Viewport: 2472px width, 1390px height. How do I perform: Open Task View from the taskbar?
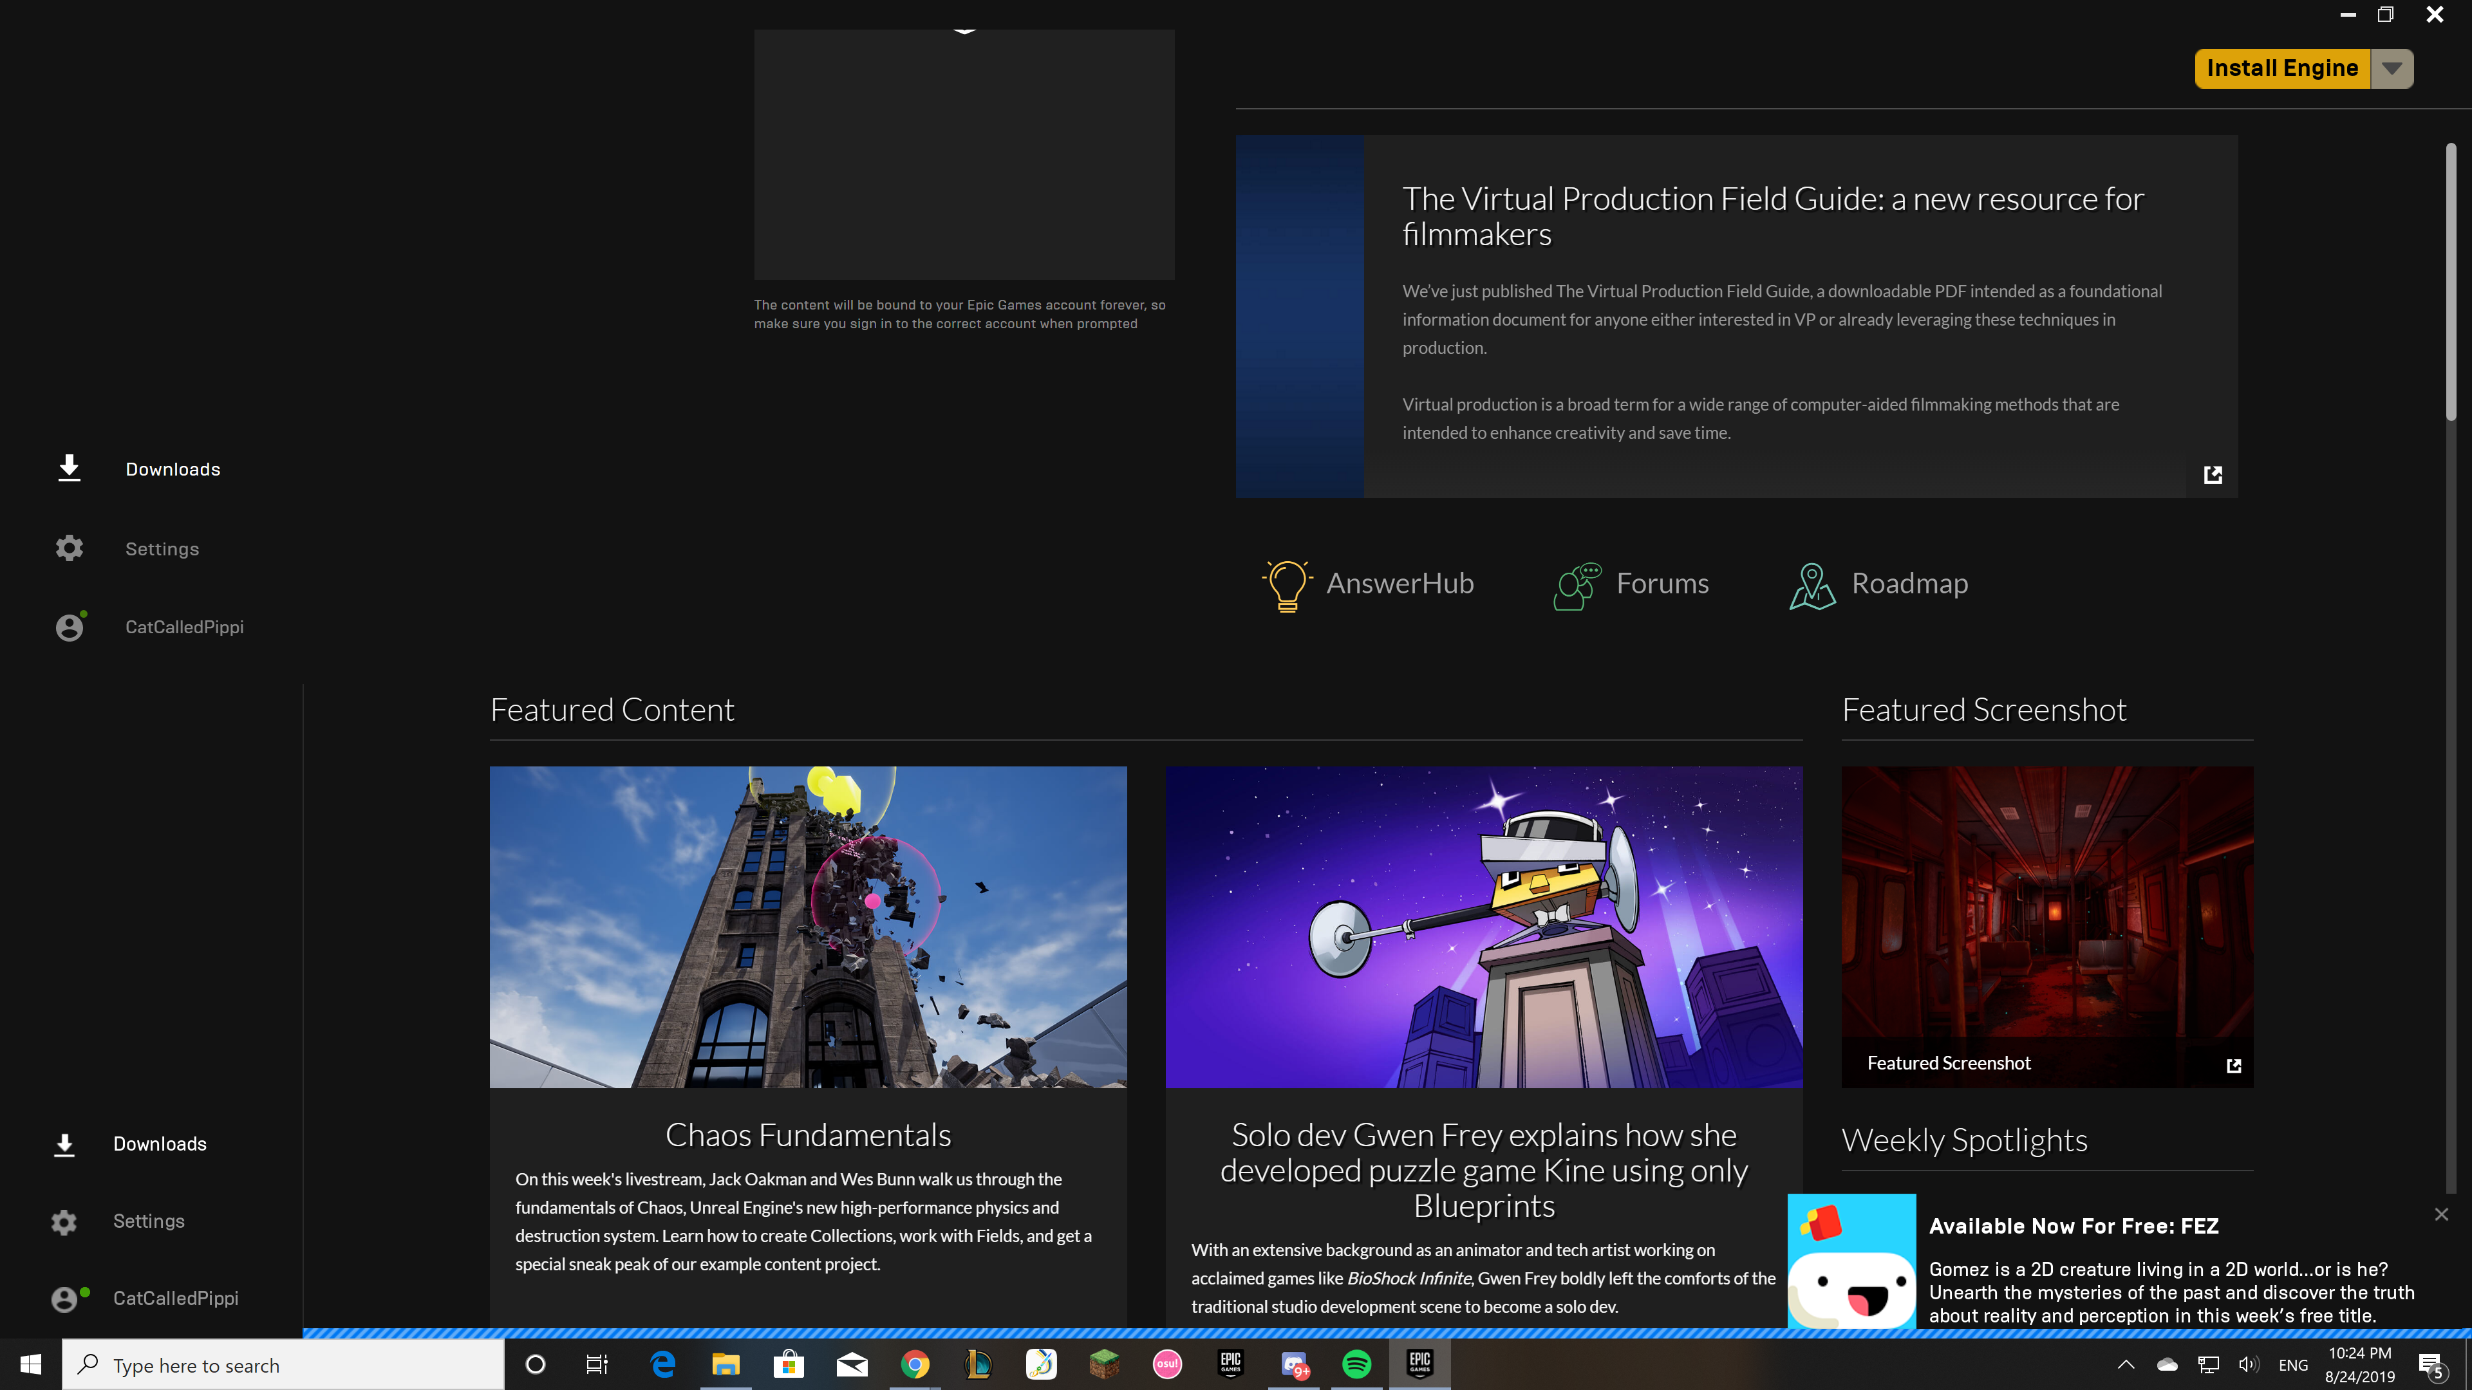[597, 1364]
